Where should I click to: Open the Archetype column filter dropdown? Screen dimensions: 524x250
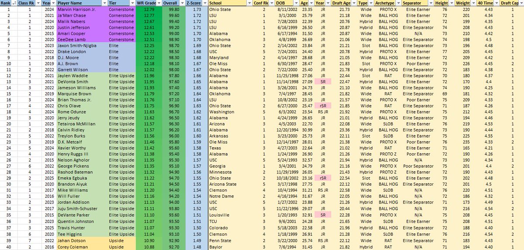[400, 3]
